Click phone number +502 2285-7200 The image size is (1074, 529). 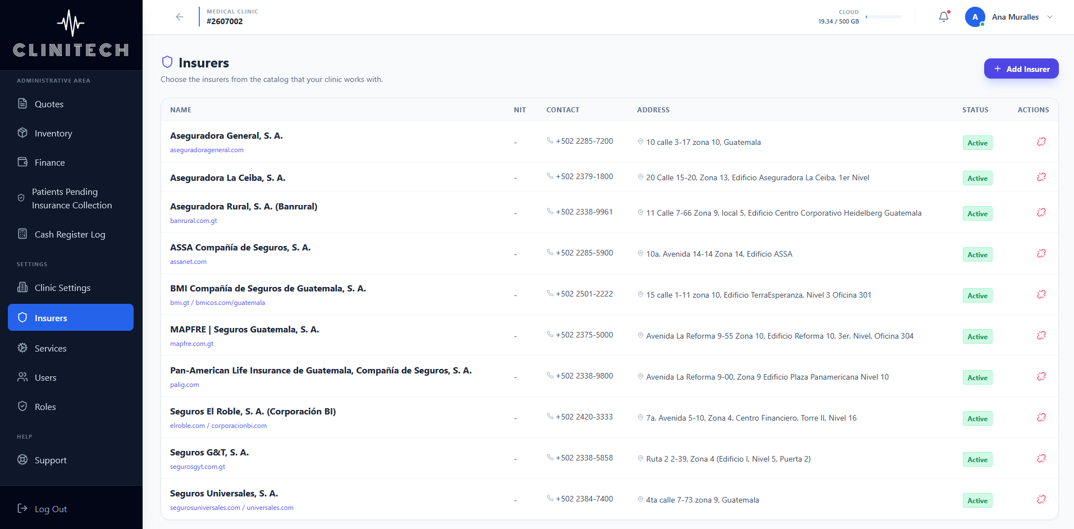[584, 141]
